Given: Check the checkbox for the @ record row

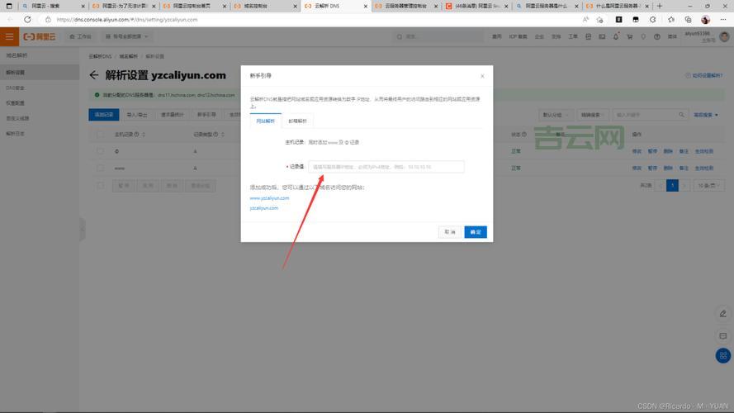Looking at the screenshot, I should [101, 151].
